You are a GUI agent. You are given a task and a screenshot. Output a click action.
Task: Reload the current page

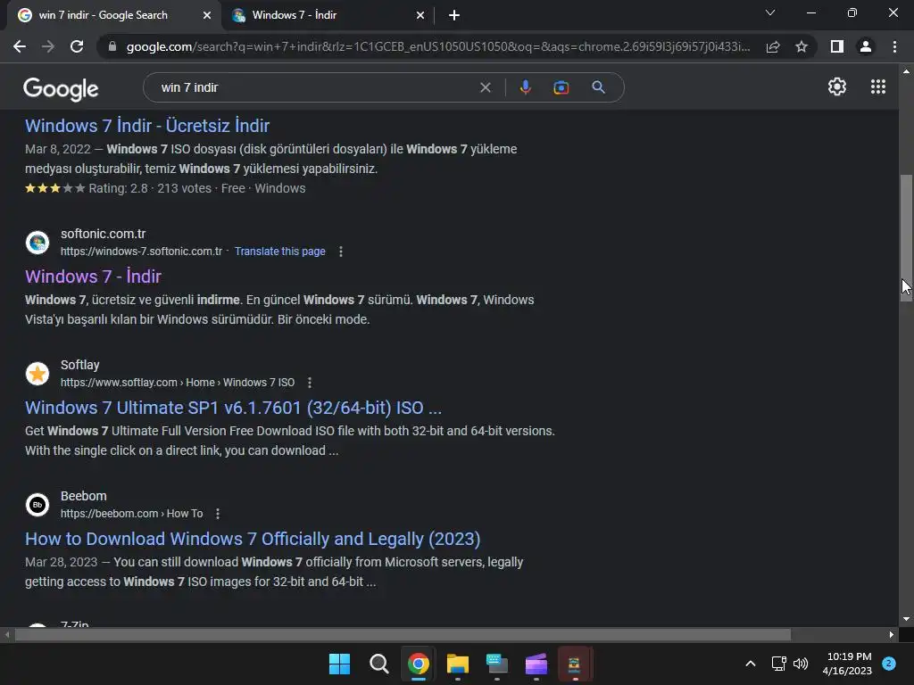(x=77, y=46)
